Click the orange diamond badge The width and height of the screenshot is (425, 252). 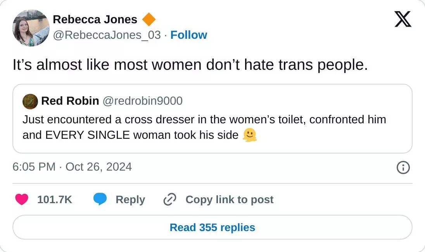(149, 19)
